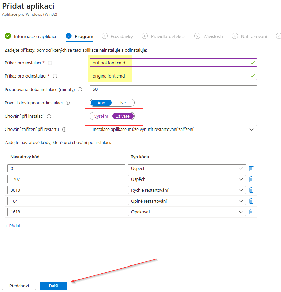Viewport: 281px width, 292px height.
Task: Open the ellipsis menu beside Přidat aplikaci
Action: point(65,6)
